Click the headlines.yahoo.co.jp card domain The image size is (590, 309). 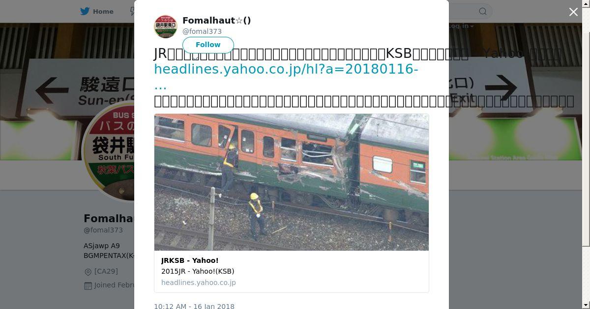tap(199, 283)
